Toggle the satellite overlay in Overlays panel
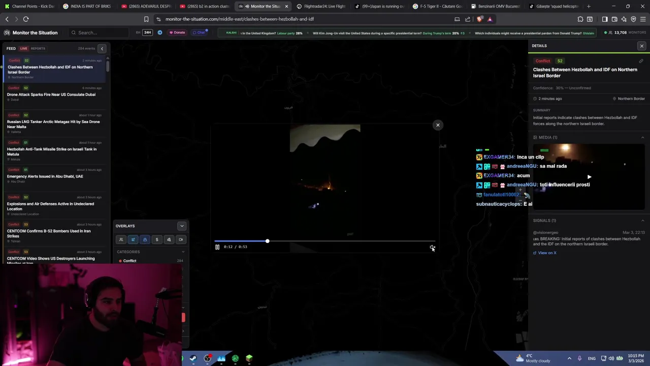The height and width of the screenshot is (366, 650). (x=133, y=239)
